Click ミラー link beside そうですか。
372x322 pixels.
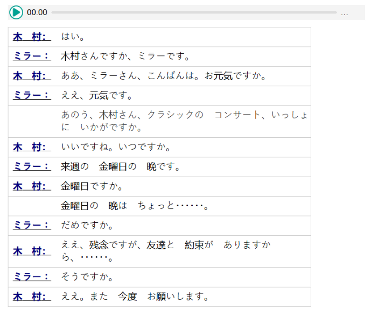tap(32, 277)
